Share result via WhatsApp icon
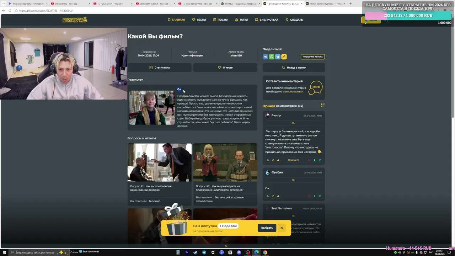 click(272, 57)
